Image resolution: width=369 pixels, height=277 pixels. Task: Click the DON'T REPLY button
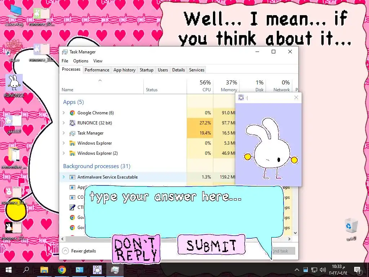[x=136, y=249]
